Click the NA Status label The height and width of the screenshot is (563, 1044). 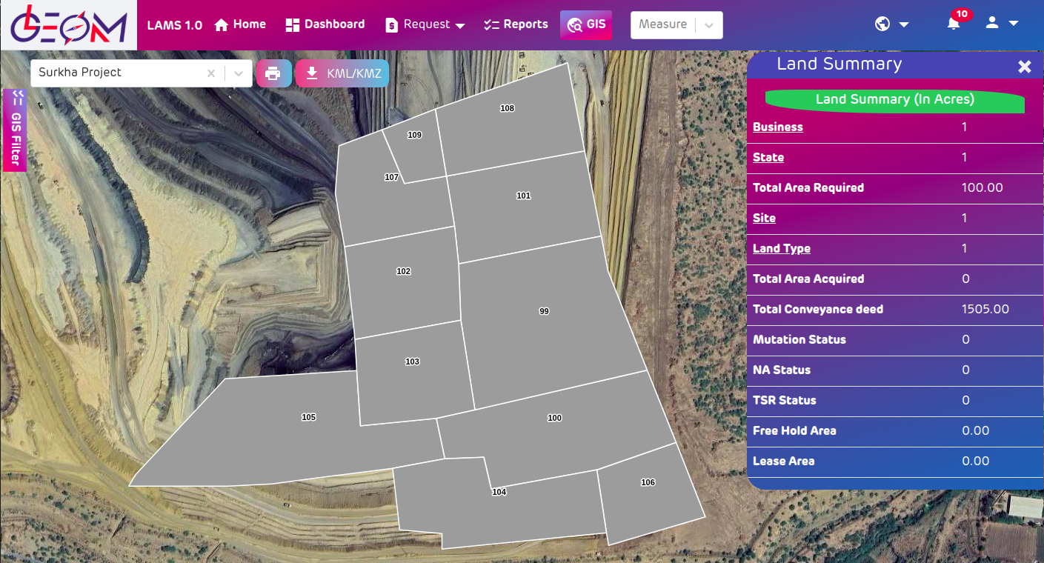(782, 370)
